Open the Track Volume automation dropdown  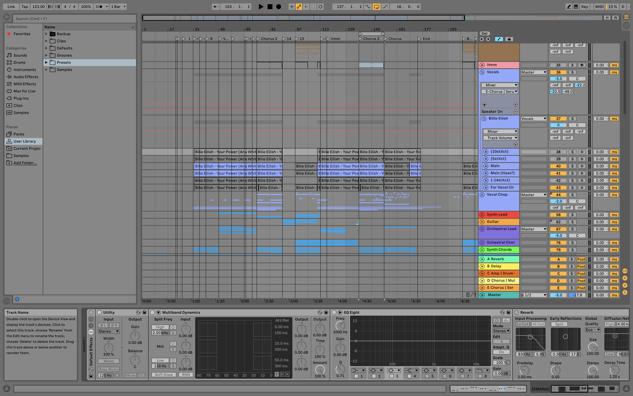point(501,138)
